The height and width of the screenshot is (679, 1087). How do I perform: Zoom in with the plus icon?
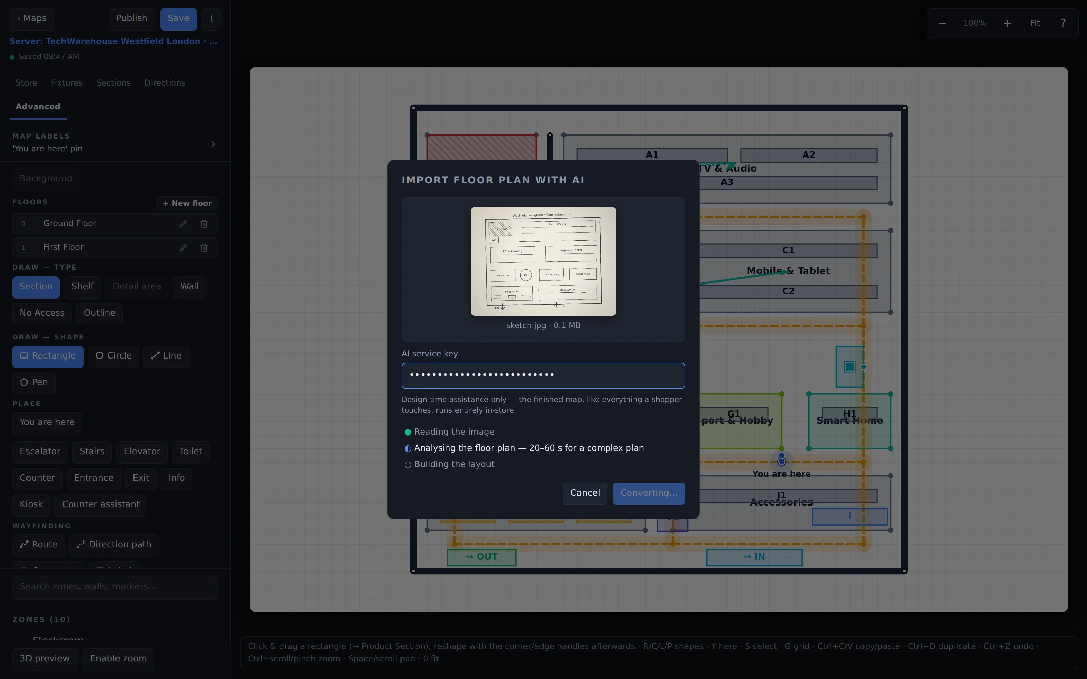tap(1007, 23)
